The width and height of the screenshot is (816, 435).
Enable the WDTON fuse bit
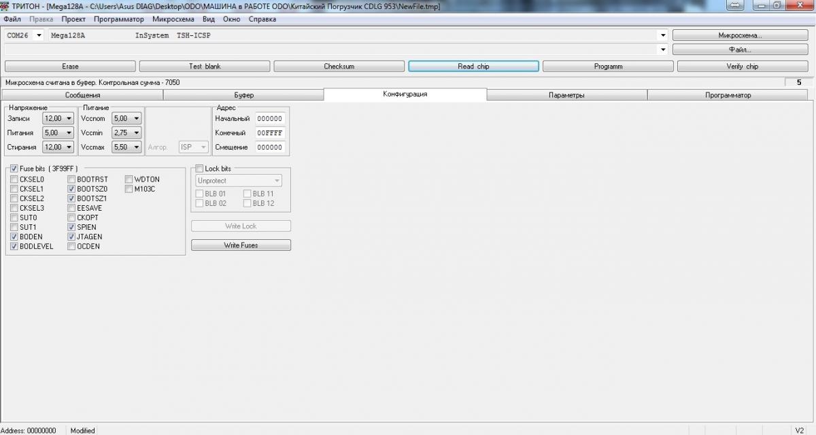coord(129,179)
